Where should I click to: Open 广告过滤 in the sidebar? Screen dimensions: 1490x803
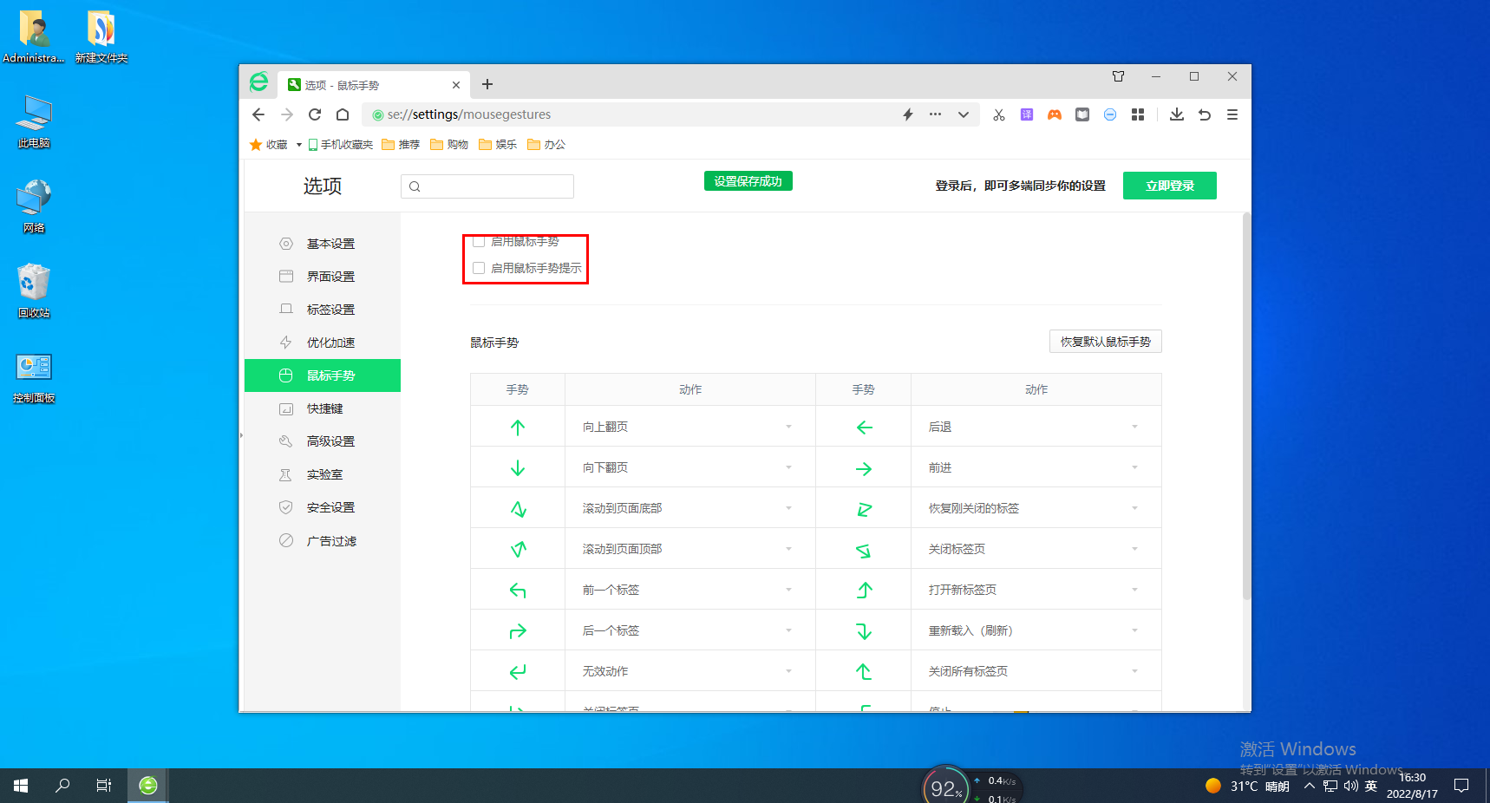coord(323,540)
